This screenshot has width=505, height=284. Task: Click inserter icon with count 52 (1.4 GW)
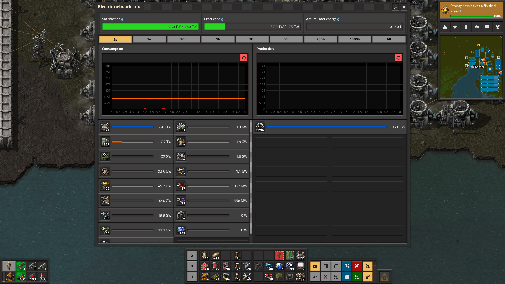181,171
